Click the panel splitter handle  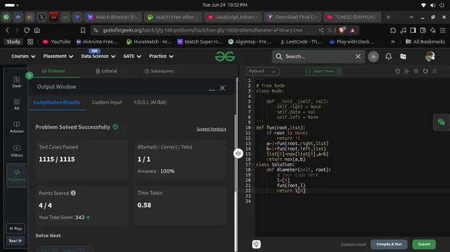(238, 154)
